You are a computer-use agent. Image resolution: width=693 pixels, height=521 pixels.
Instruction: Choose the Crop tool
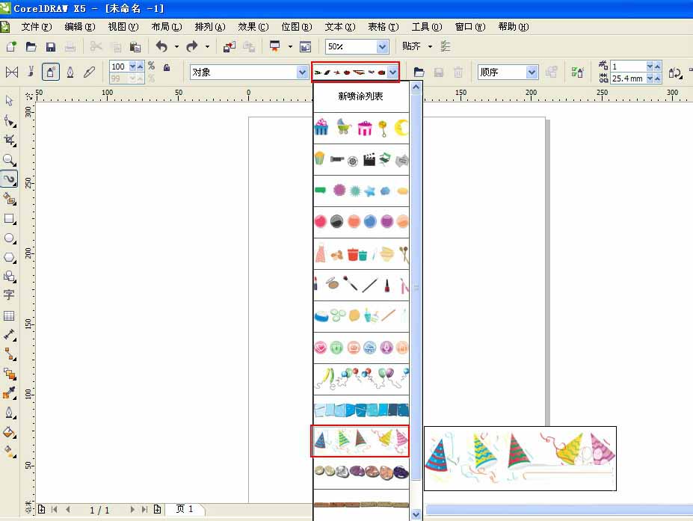[9, 141]
